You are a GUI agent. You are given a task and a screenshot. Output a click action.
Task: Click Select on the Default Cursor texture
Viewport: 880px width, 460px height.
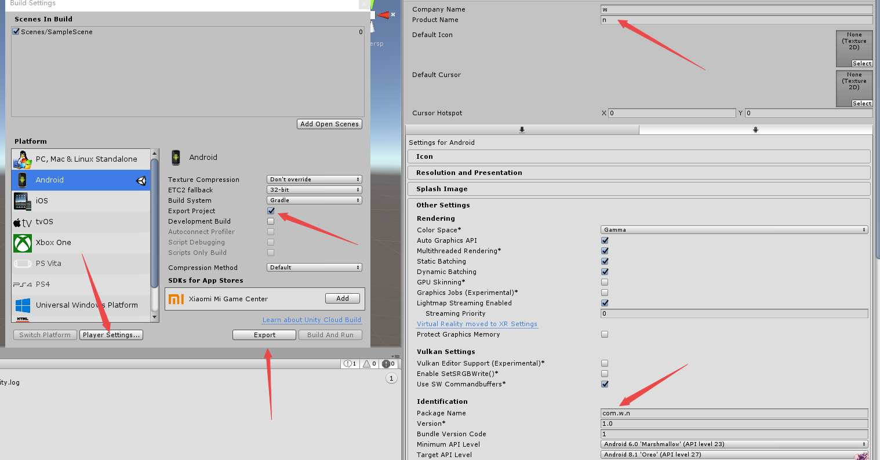[861, 104]
